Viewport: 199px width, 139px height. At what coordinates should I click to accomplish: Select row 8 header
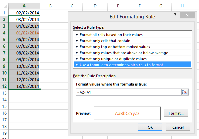pyautogui.click(x=4, y=59)
